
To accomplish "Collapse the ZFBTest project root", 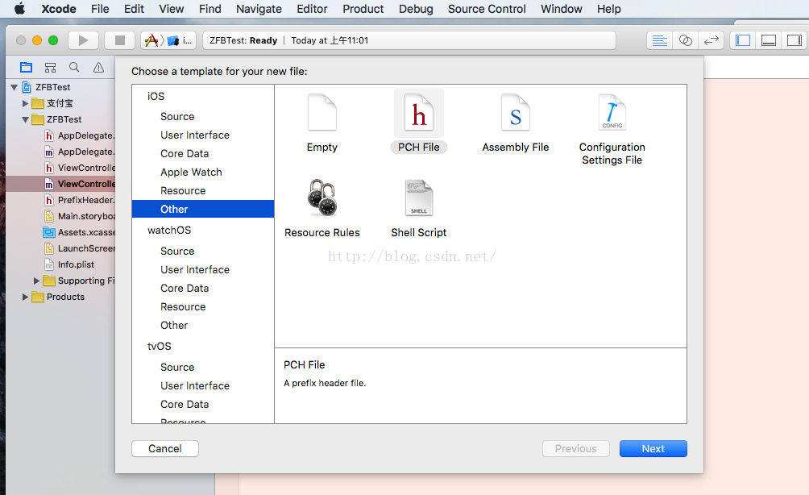I will coord(14,87).
